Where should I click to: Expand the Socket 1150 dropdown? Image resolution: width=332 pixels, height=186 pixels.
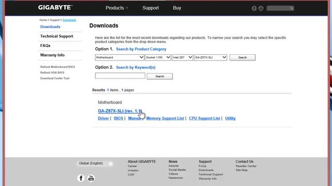tap(158, 57)
